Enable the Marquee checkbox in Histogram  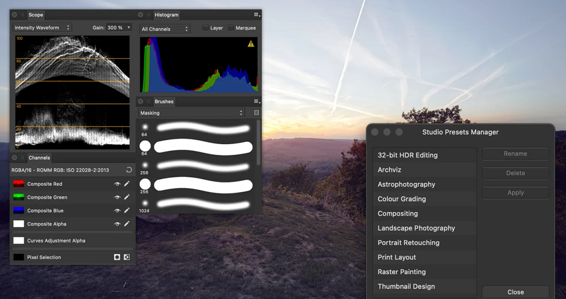click(231, 28)
